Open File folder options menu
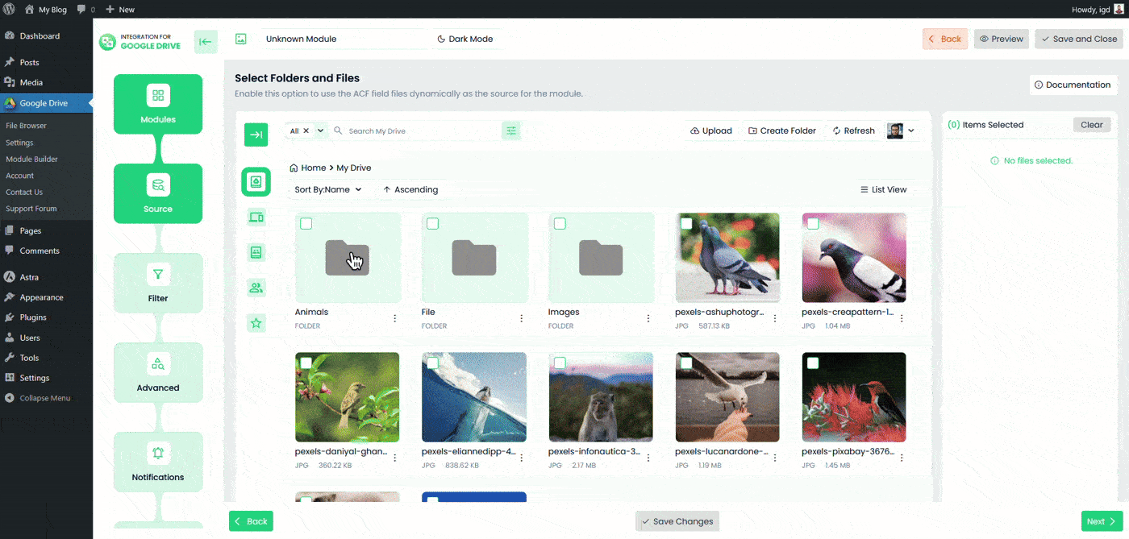Viewport: 1129px width, 539px height. tap(522, 318)
